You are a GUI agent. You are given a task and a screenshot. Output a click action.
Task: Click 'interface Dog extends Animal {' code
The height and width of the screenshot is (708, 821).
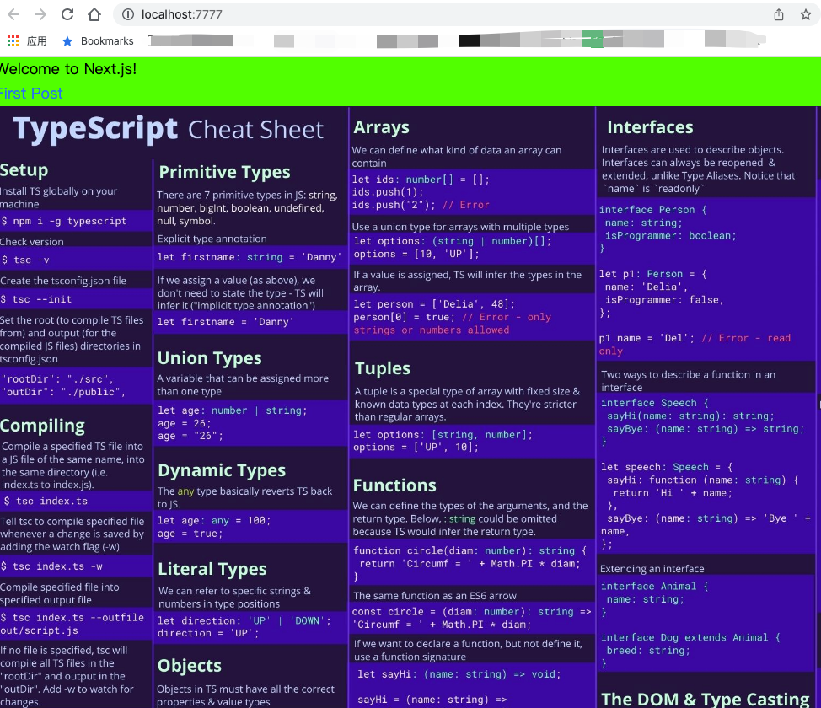click(x=690, y=638)
